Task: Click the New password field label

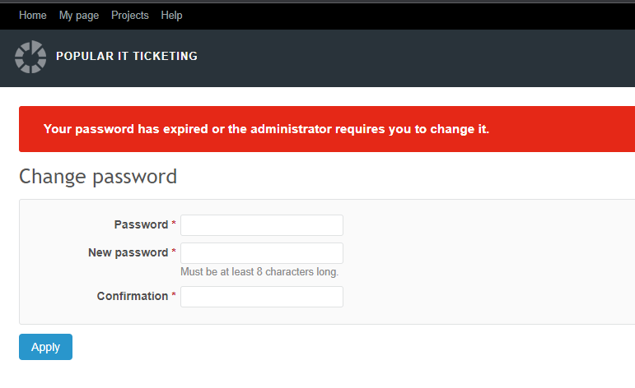Action: [x=128, y=252]
